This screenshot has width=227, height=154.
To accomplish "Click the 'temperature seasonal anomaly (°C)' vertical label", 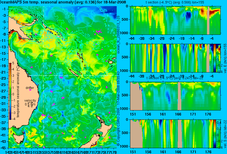I will pos(18,91).
